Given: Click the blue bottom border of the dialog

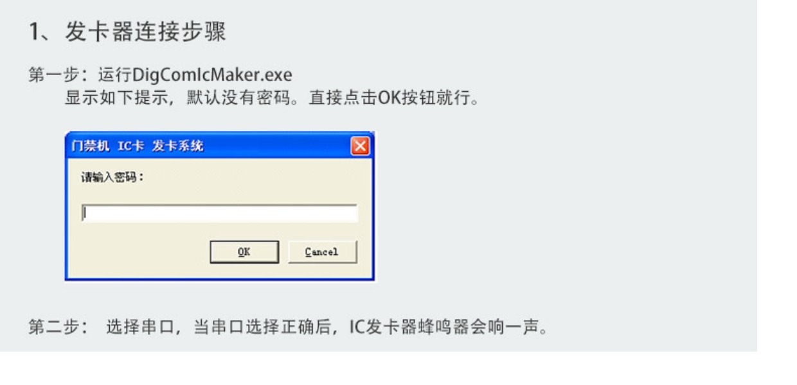Looking at the screenshot, I should point(219,279).
